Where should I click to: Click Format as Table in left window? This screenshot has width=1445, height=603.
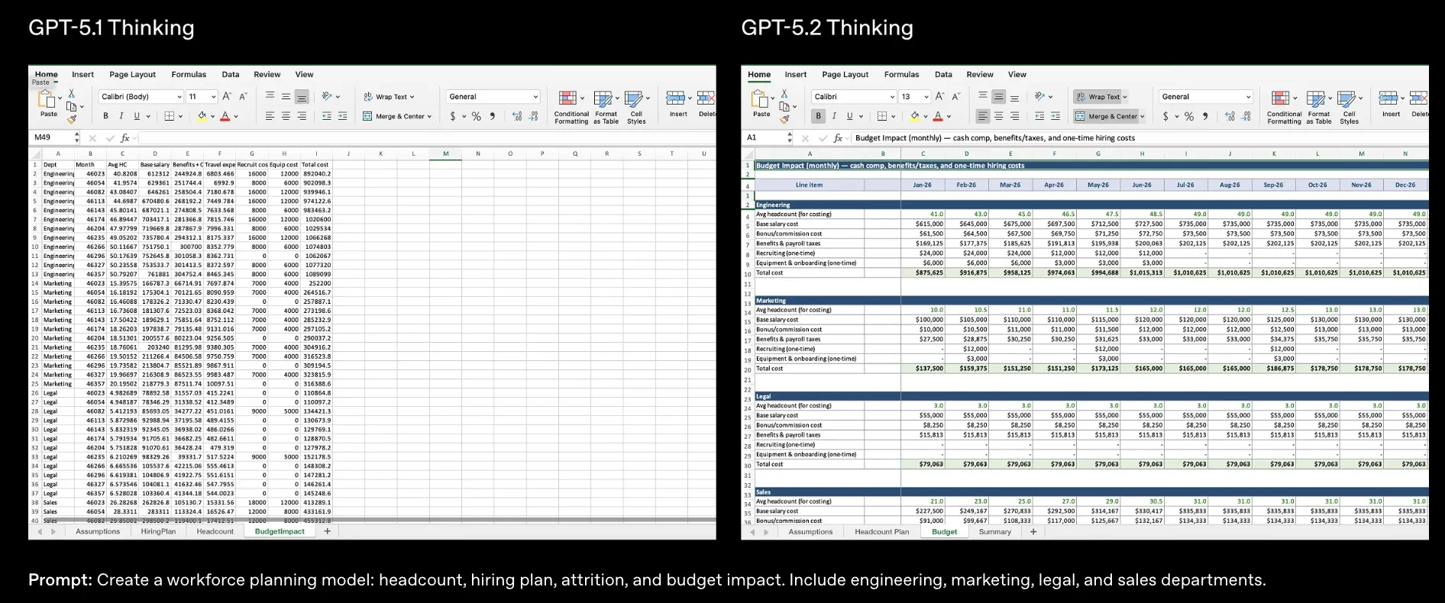click(x=606, y=107)
